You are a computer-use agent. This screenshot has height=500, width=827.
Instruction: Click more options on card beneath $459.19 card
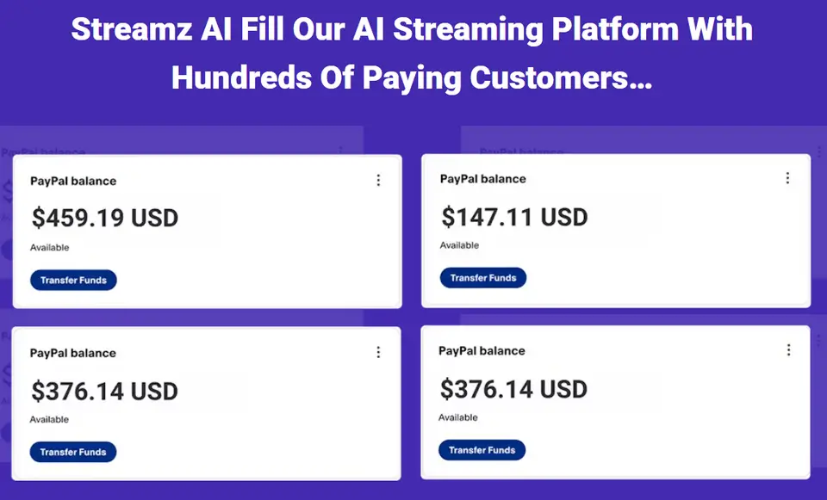click(x=378, y=352)
